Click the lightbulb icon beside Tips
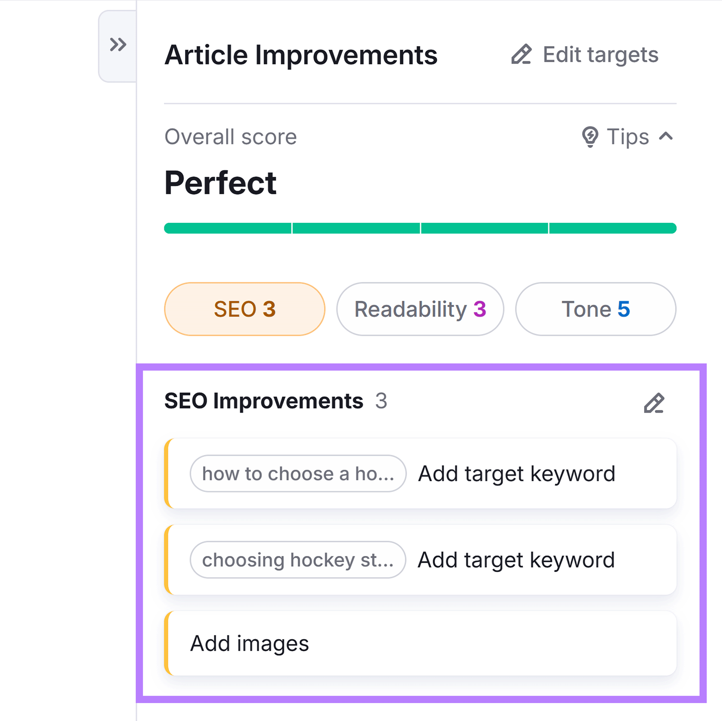Viewport: 722px width, 721px height. point(590,137)
